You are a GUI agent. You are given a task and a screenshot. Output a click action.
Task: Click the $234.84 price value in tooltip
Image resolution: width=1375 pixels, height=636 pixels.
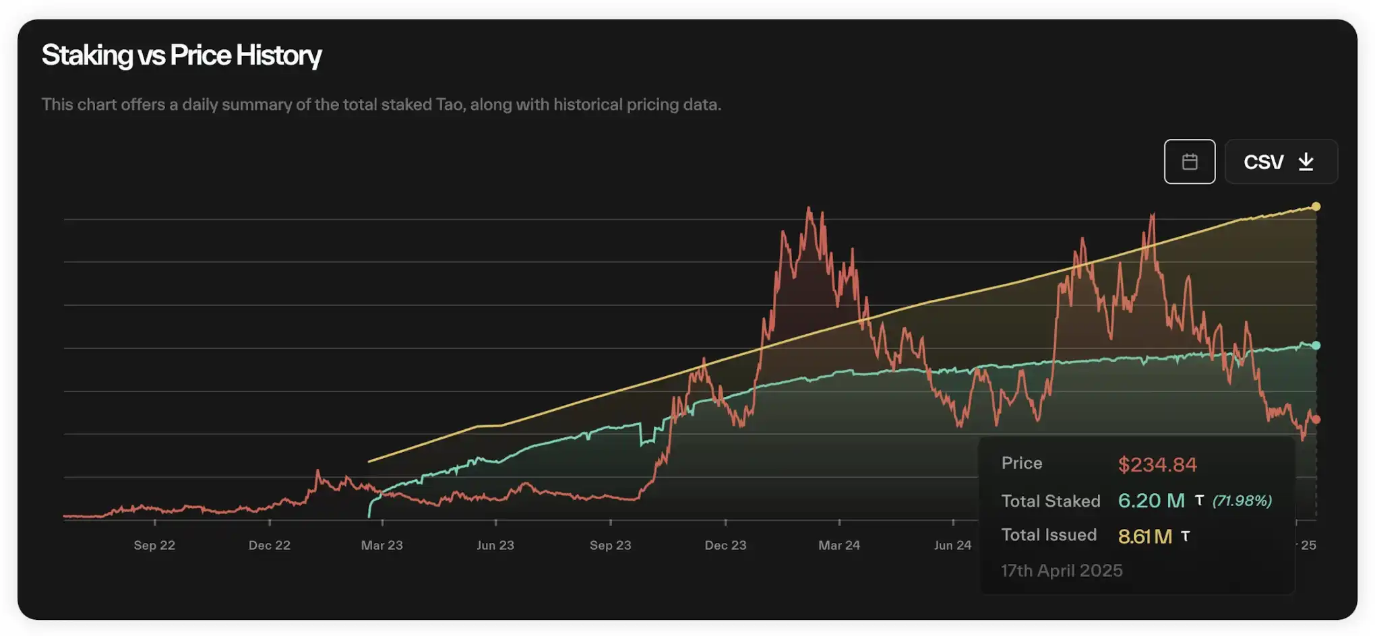[1157, 464]
